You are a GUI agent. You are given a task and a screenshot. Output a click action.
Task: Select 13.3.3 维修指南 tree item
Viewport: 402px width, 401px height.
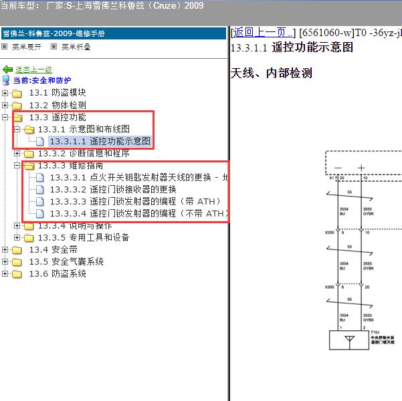[70, 166]
